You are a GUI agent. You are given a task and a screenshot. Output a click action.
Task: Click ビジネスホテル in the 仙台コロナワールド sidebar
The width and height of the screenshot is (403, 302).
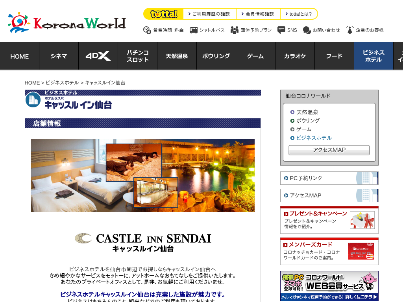point(314,138)
